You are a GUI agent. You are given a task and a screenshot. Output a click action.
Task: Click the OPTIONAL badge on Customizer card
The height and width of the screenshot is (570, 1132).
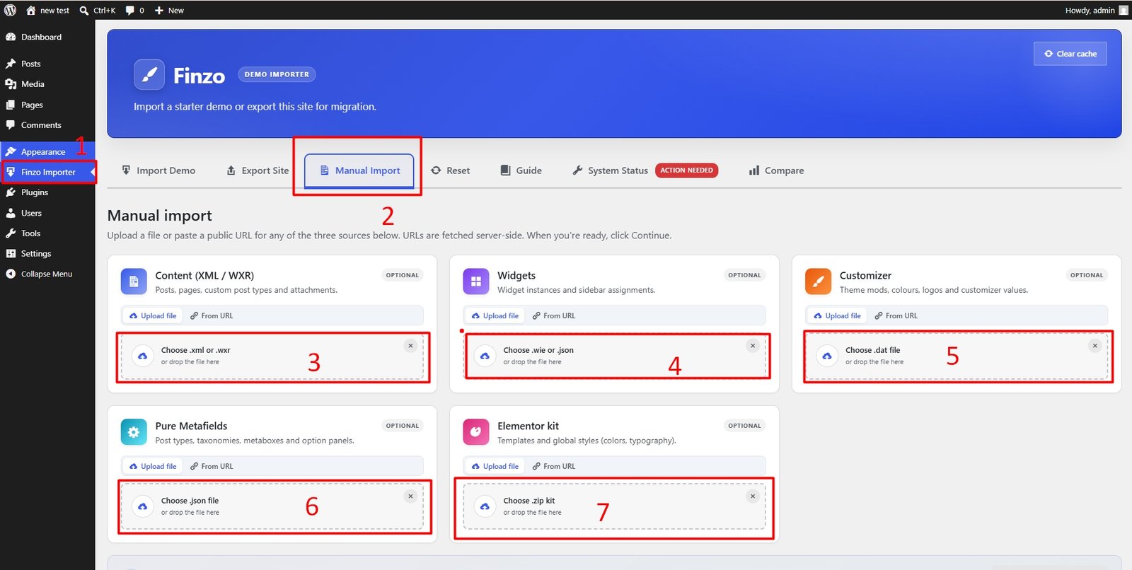[1087, 275]
